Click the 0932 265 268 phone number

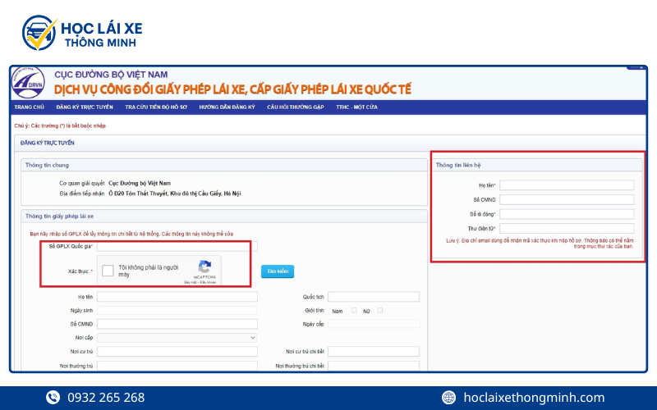pyautogui.click(x=106, y=398)
